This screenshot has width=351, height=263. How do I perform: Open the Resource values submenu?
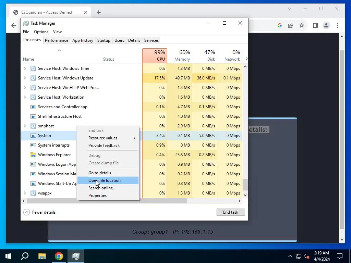click(108, 138)
